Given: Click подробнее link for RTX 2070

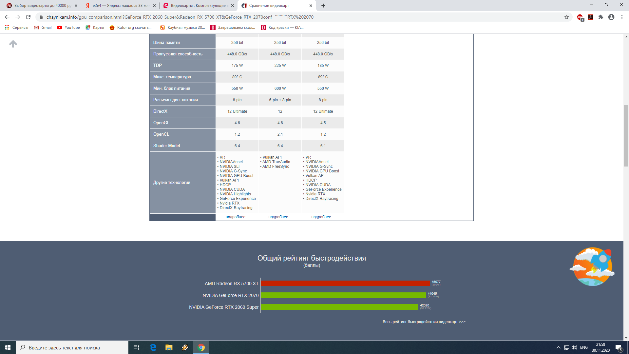Looking at the screenshot, I should 323,217.
